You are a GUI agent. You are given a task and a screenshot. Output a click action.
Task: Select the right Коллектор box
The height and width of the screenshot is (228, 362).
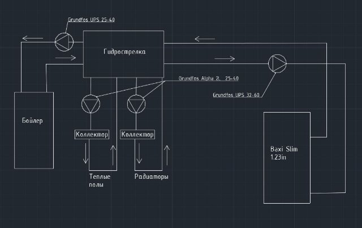tap(137, 135)
